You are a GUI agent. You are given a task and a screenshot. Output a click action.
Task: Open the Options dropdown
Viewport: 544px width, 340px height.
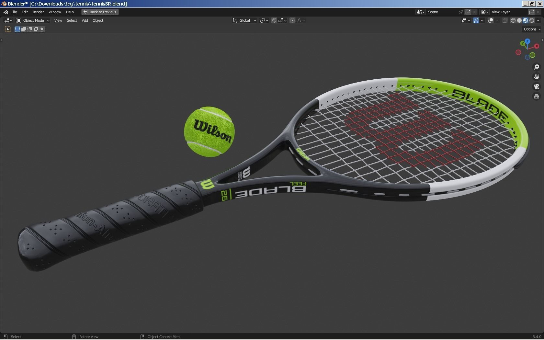(x=532, y=29)
